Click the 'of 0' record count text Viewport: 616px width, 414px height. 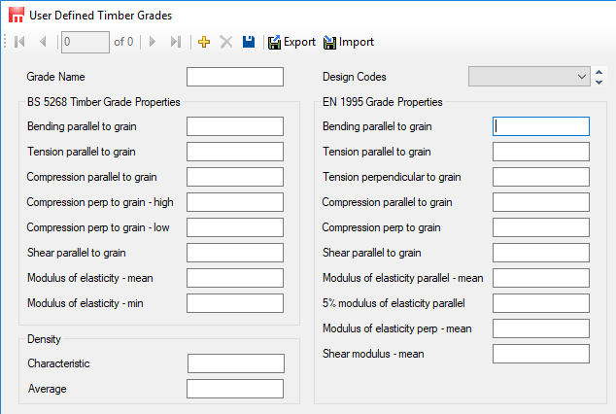click(x=123, y=42)
